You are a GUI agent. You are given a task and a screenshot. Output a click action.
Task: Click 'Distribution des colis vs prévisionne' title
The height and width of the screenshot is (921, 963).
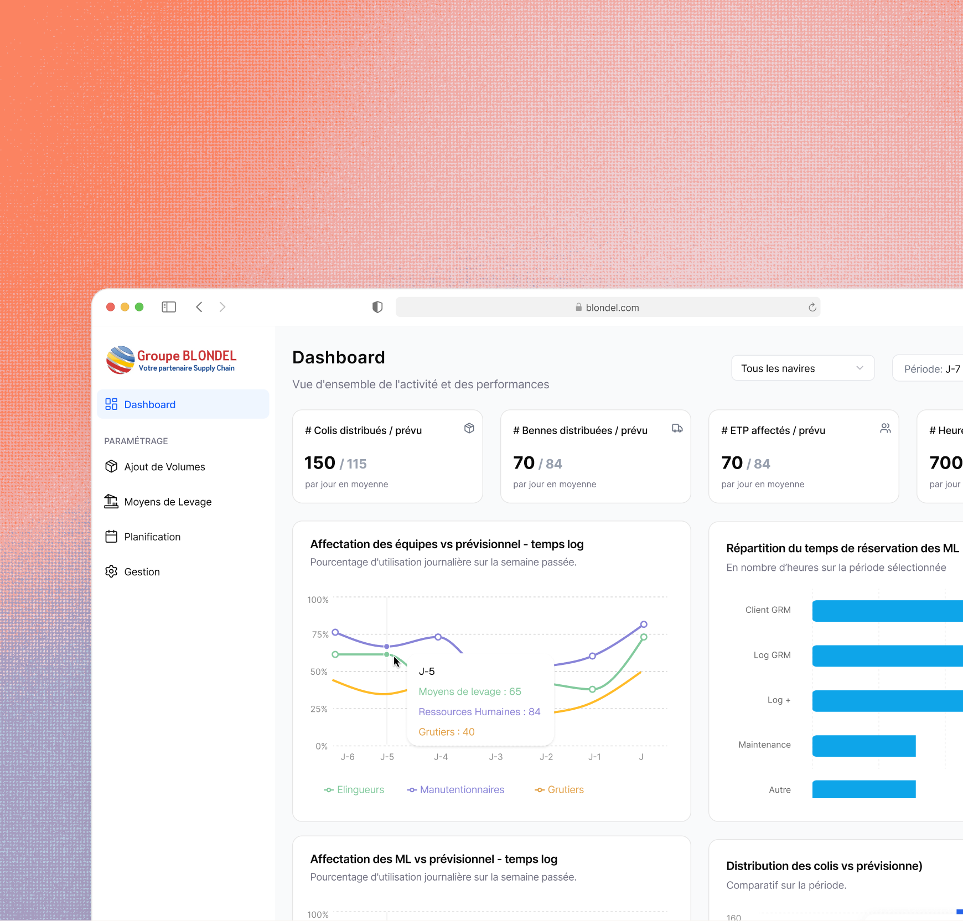(x=824, y=866)
